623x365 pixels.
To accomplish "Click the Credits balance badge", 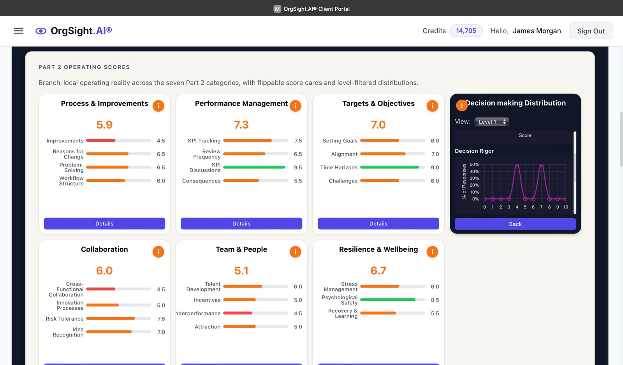I will (x=466, y=30).
